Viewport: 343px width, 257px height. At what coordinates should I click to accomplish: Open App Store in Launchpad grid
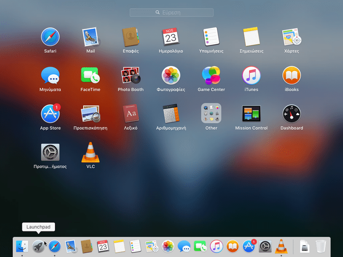[x=50, y=114]
